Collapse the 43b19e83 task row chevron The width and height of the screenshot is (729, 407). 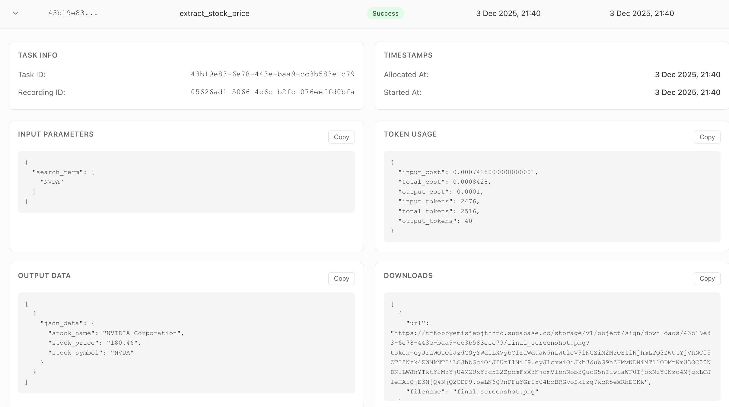16,13
